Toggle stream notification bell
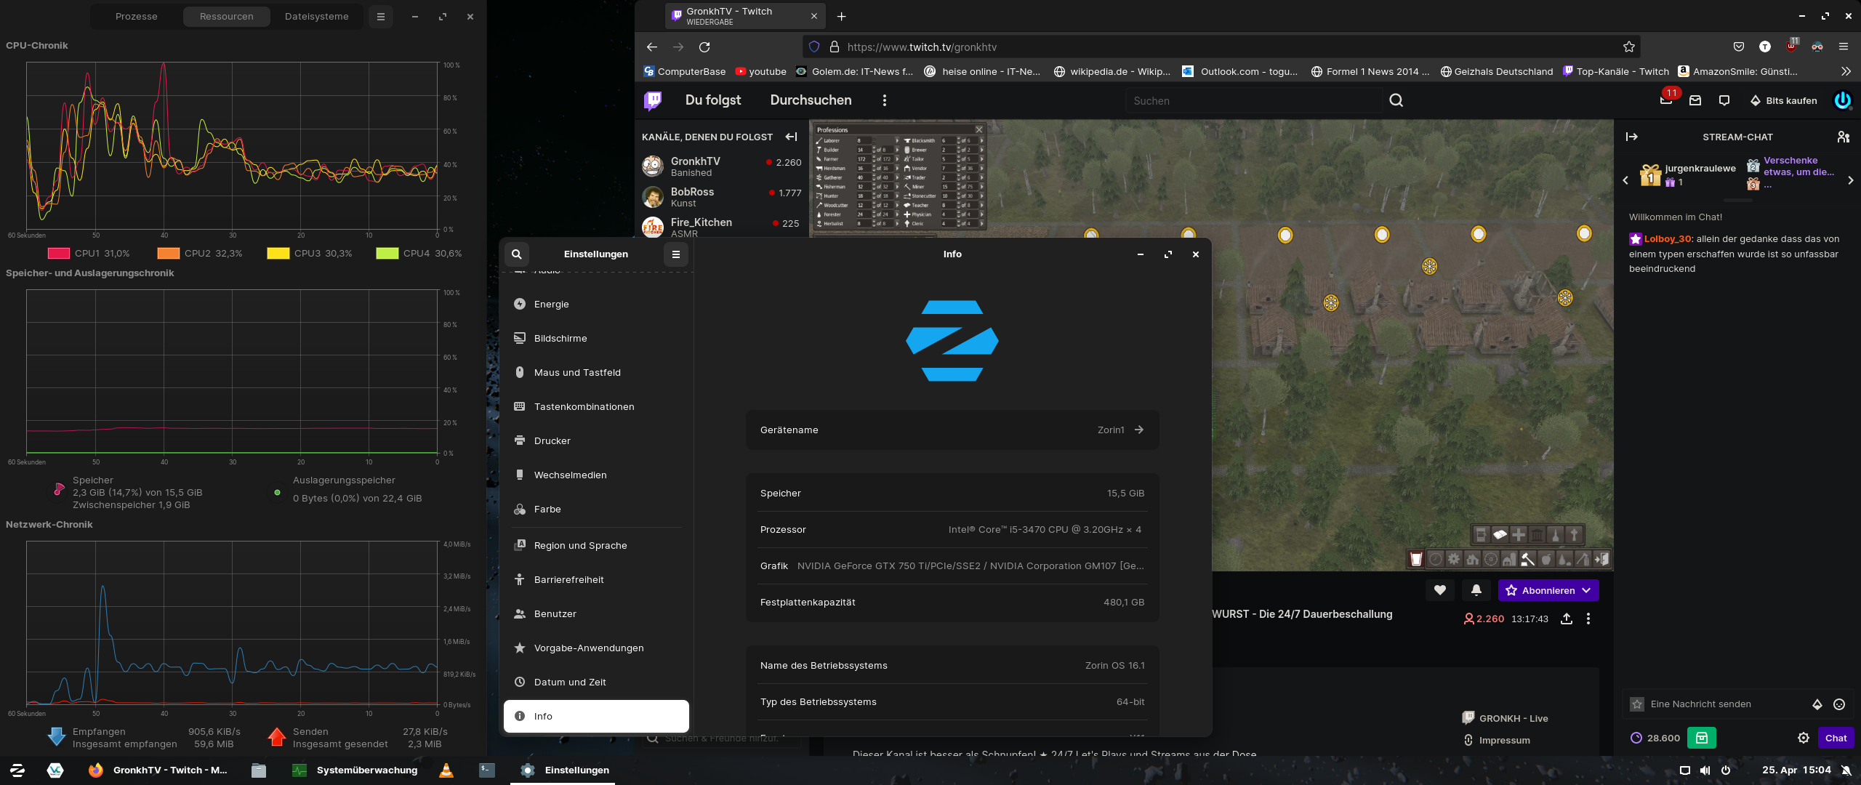Viewport: 1861px width, 785px height. click(1476, 590)
